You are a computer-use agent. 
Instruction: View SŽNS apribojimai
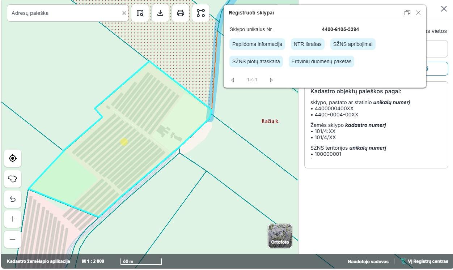353,44
